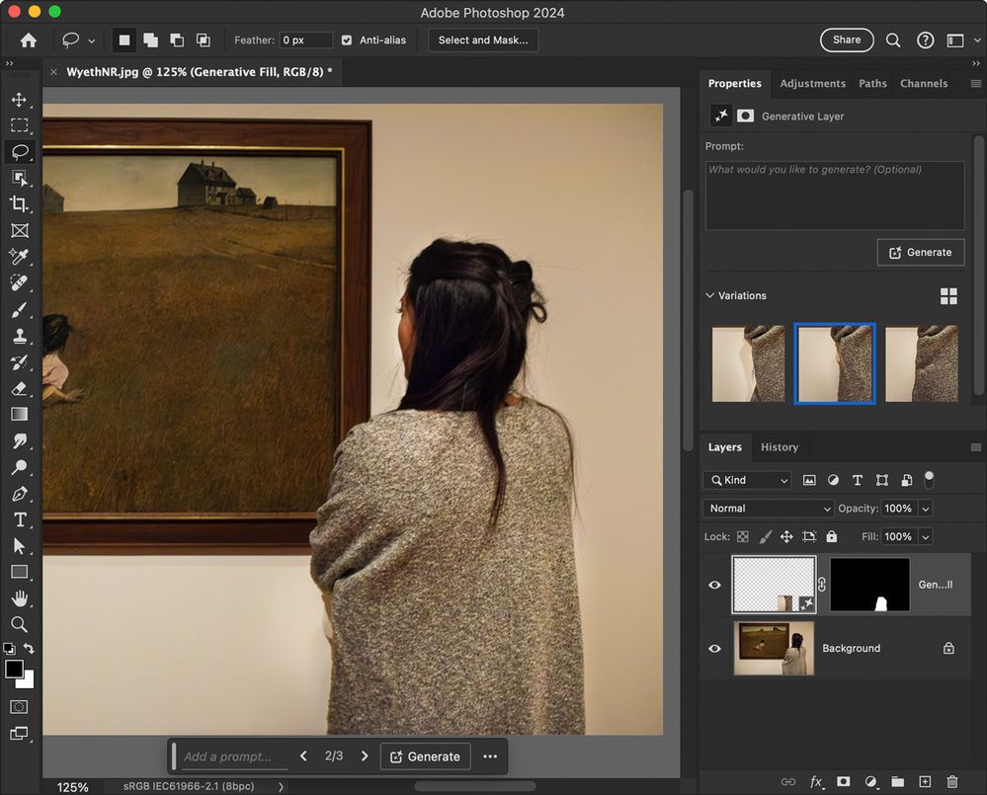Open the blend mode Normal dropdown
The image size is (987, 795).
point(769,509)
